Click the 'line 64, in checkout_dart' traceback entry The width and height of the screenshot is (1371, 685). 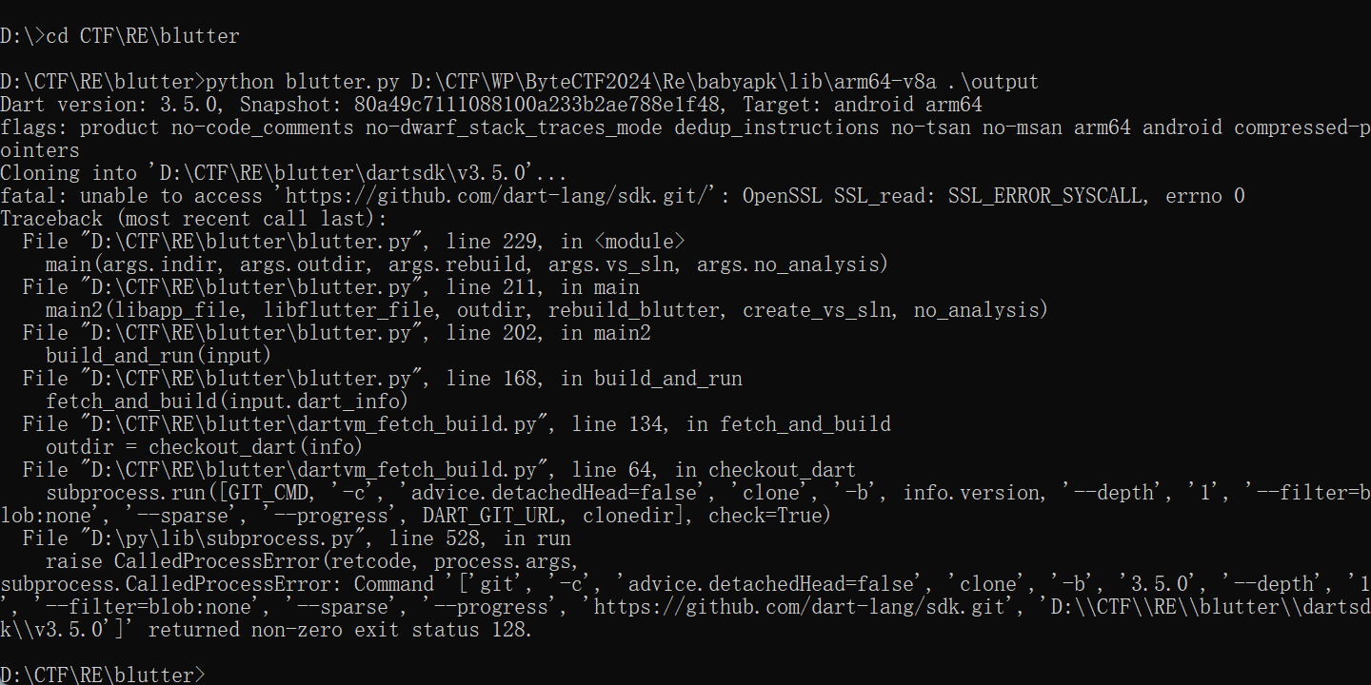tap(714, 470)
